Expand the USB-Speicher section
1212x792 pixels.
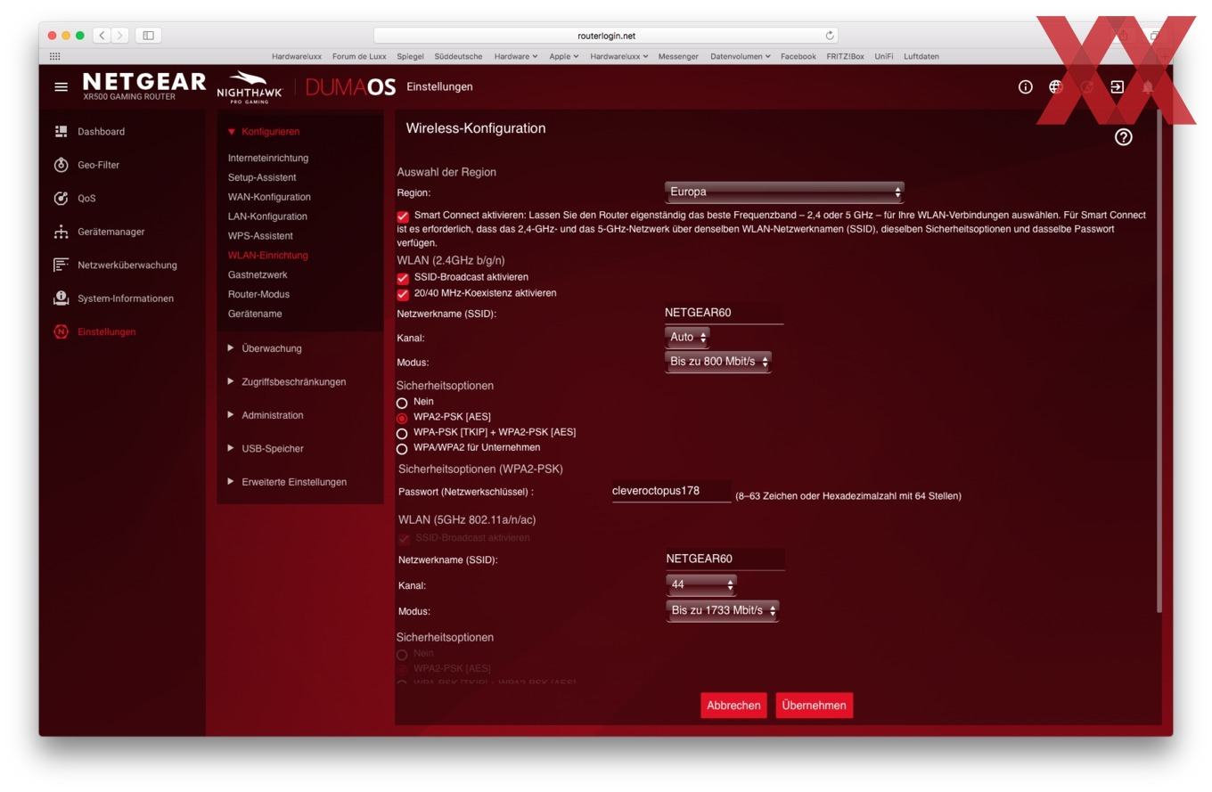click(266, 449)
